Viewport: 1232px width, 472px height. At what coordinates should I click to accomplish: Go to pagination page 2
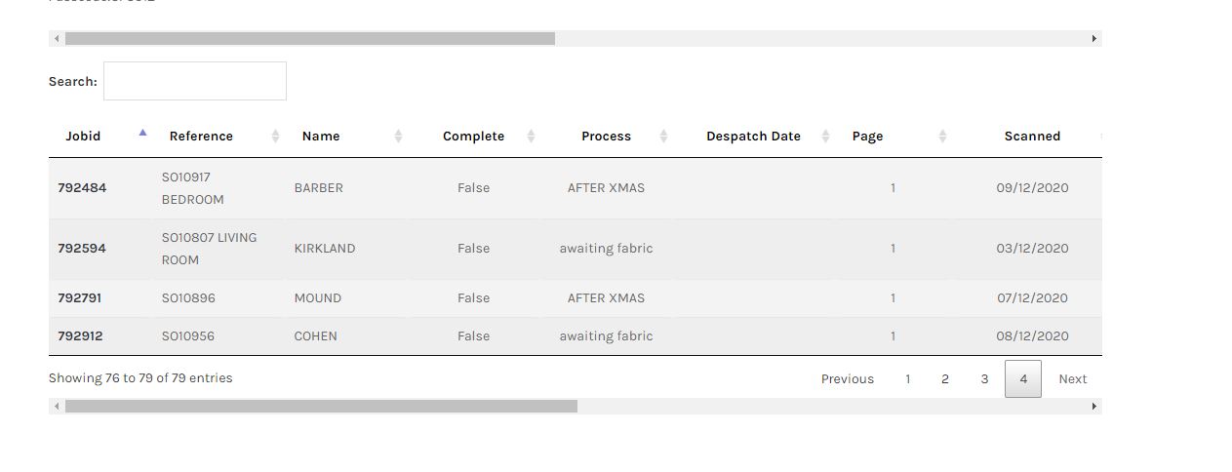pyautogui.click(x=945, y=379)
